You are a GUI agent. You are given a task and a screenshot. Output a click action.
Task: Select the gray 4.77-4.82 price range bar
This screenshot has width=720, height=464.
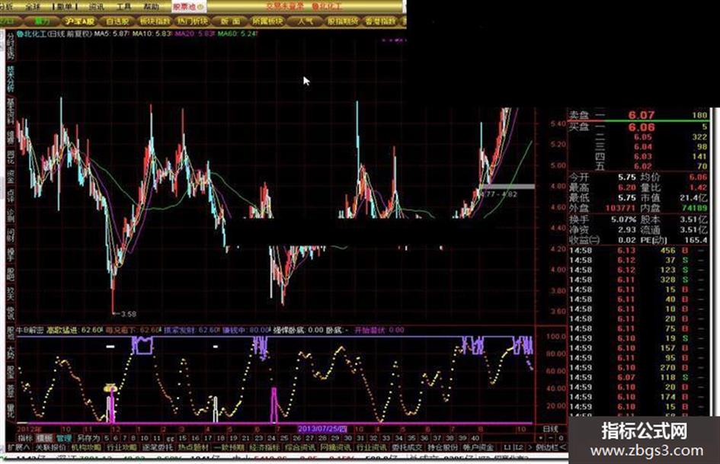[508, 186]
